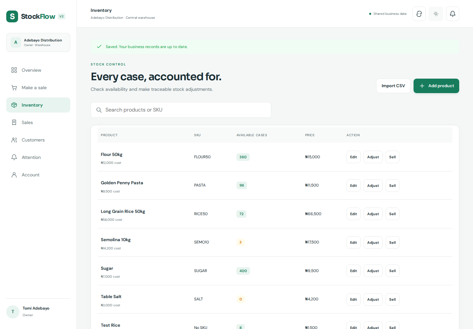Click the SEMO10 SKU cell

[202, 242]
